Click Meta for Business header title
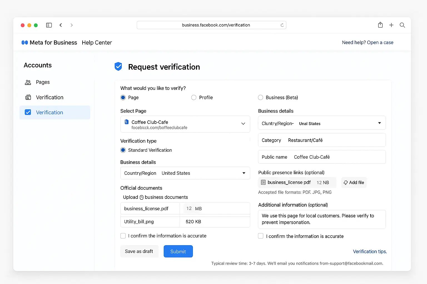The width and height of the screenshot is (427, 284). pos(53,43)
